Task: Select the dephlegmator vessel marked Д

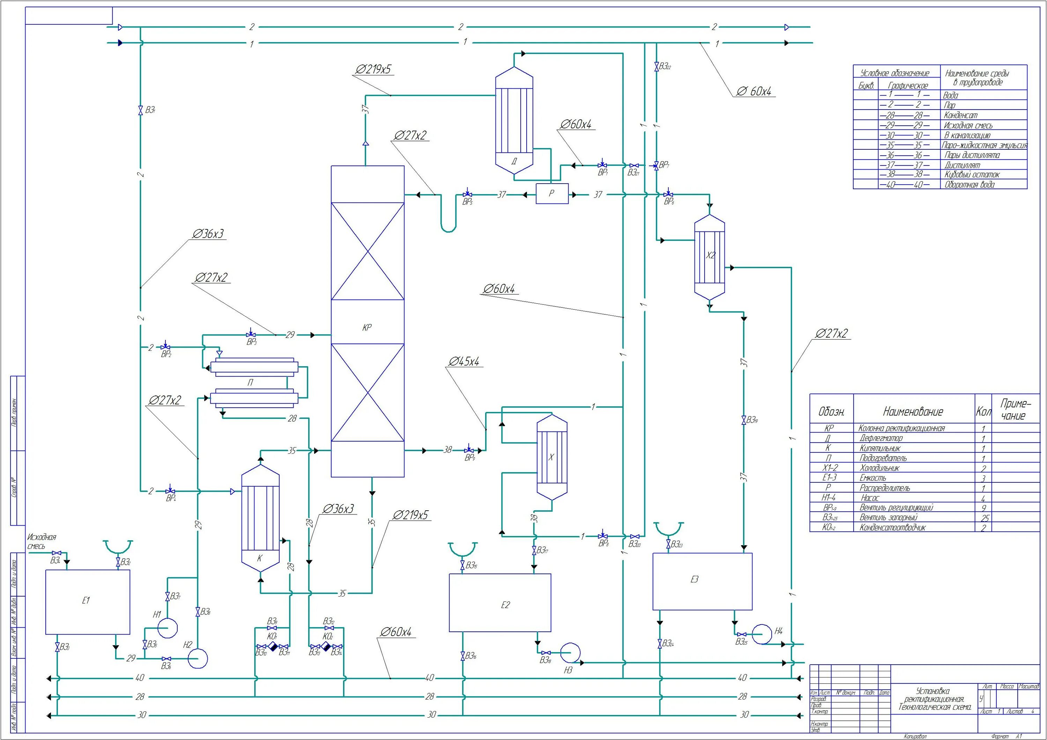Action: pos(514,120)
